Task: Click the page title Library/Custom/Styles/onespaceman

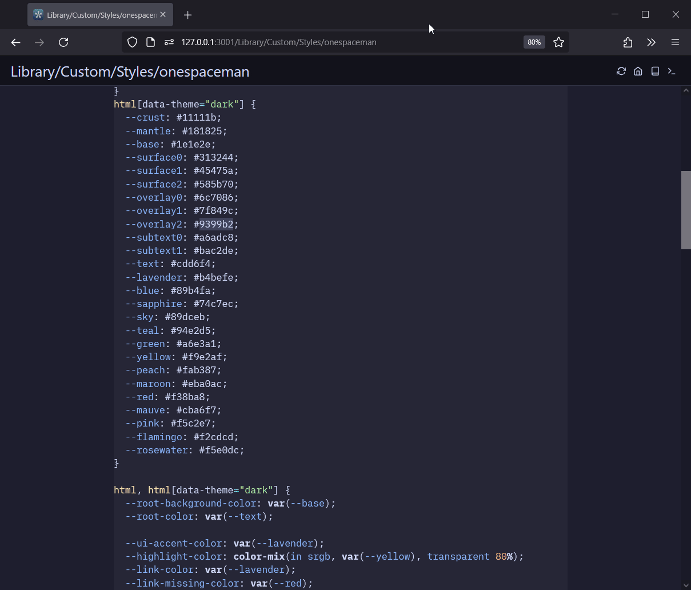Action: [130, 71]
